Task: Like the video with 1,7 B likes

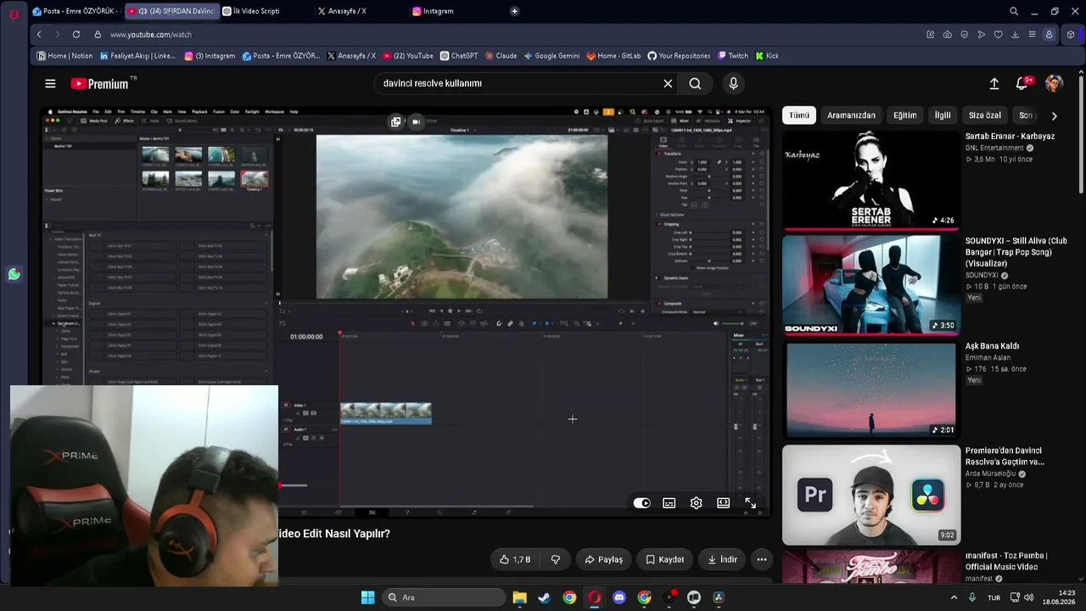Action: tap(515, 559)
